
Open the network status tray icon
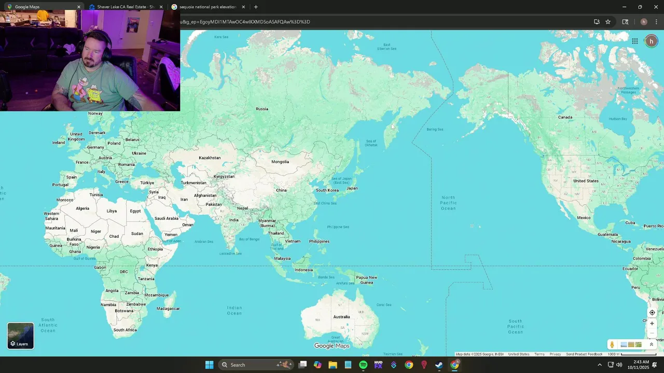coord(611,365)
